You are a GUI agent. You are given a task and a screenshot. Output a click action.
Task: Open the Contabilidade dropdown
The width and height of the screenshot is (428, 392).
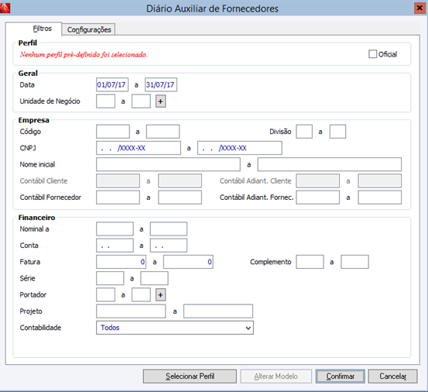point(175,328)
